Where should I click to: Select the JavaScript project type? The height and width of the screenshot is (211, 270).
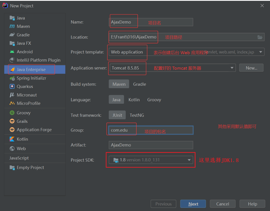[x=35, y=158]
